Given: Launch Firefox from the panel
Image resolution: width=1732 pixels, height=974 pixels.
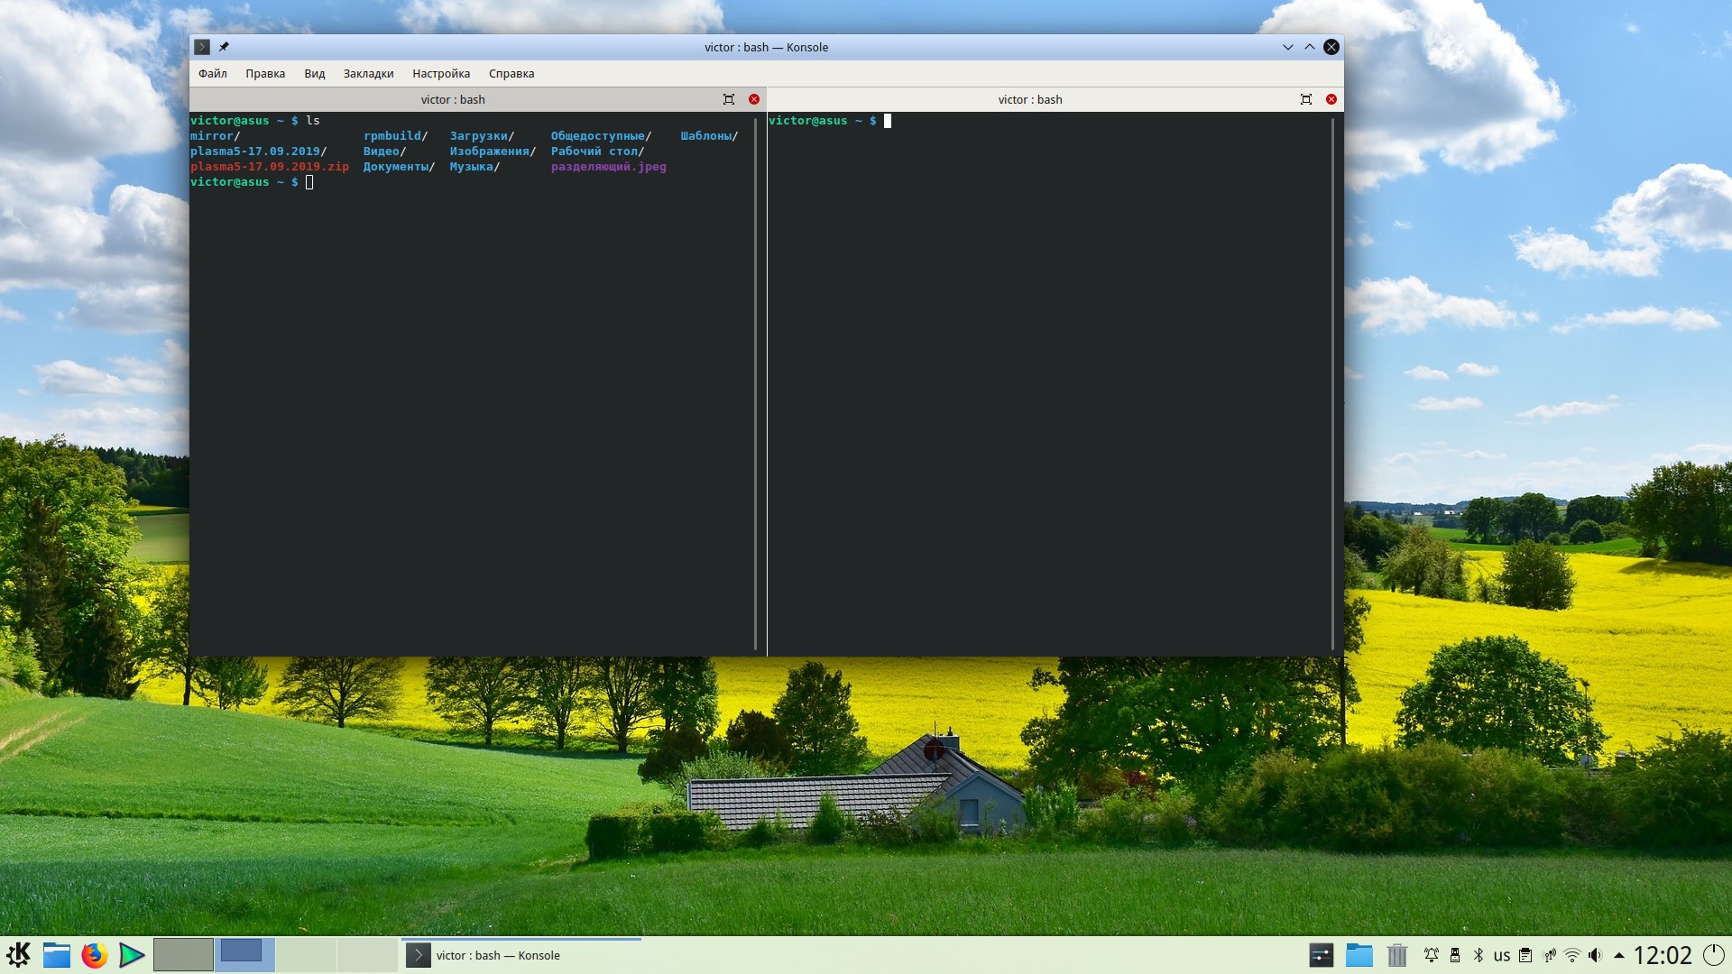Looking at the screenshot, I should (94, 955).
